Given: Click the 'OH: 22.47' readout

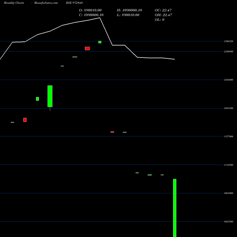Looking at the screenshot, I should pyautogui.click(x=164, y=15).
